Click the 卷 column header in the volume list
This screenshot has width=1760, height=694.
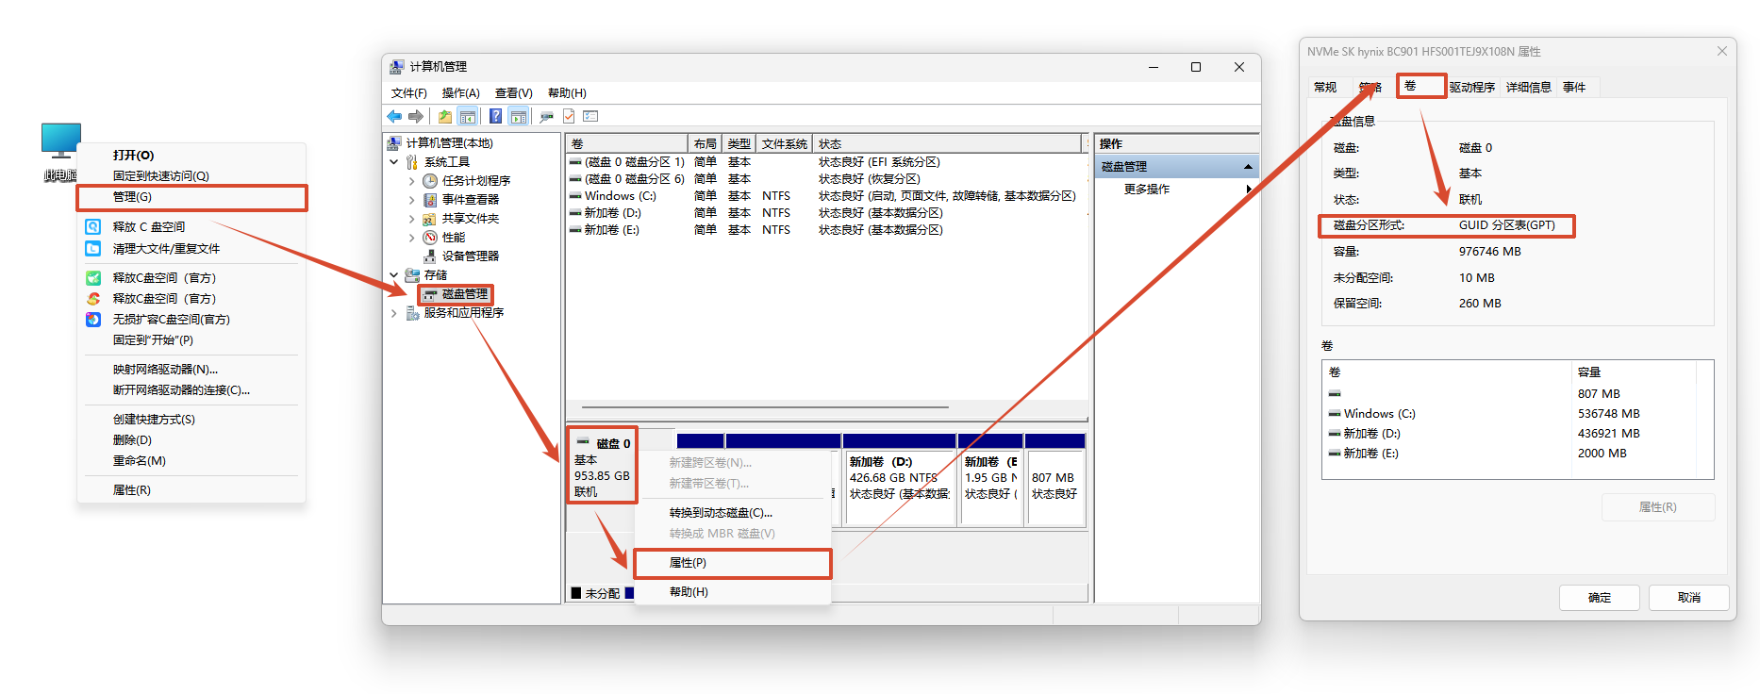point(627,143)
